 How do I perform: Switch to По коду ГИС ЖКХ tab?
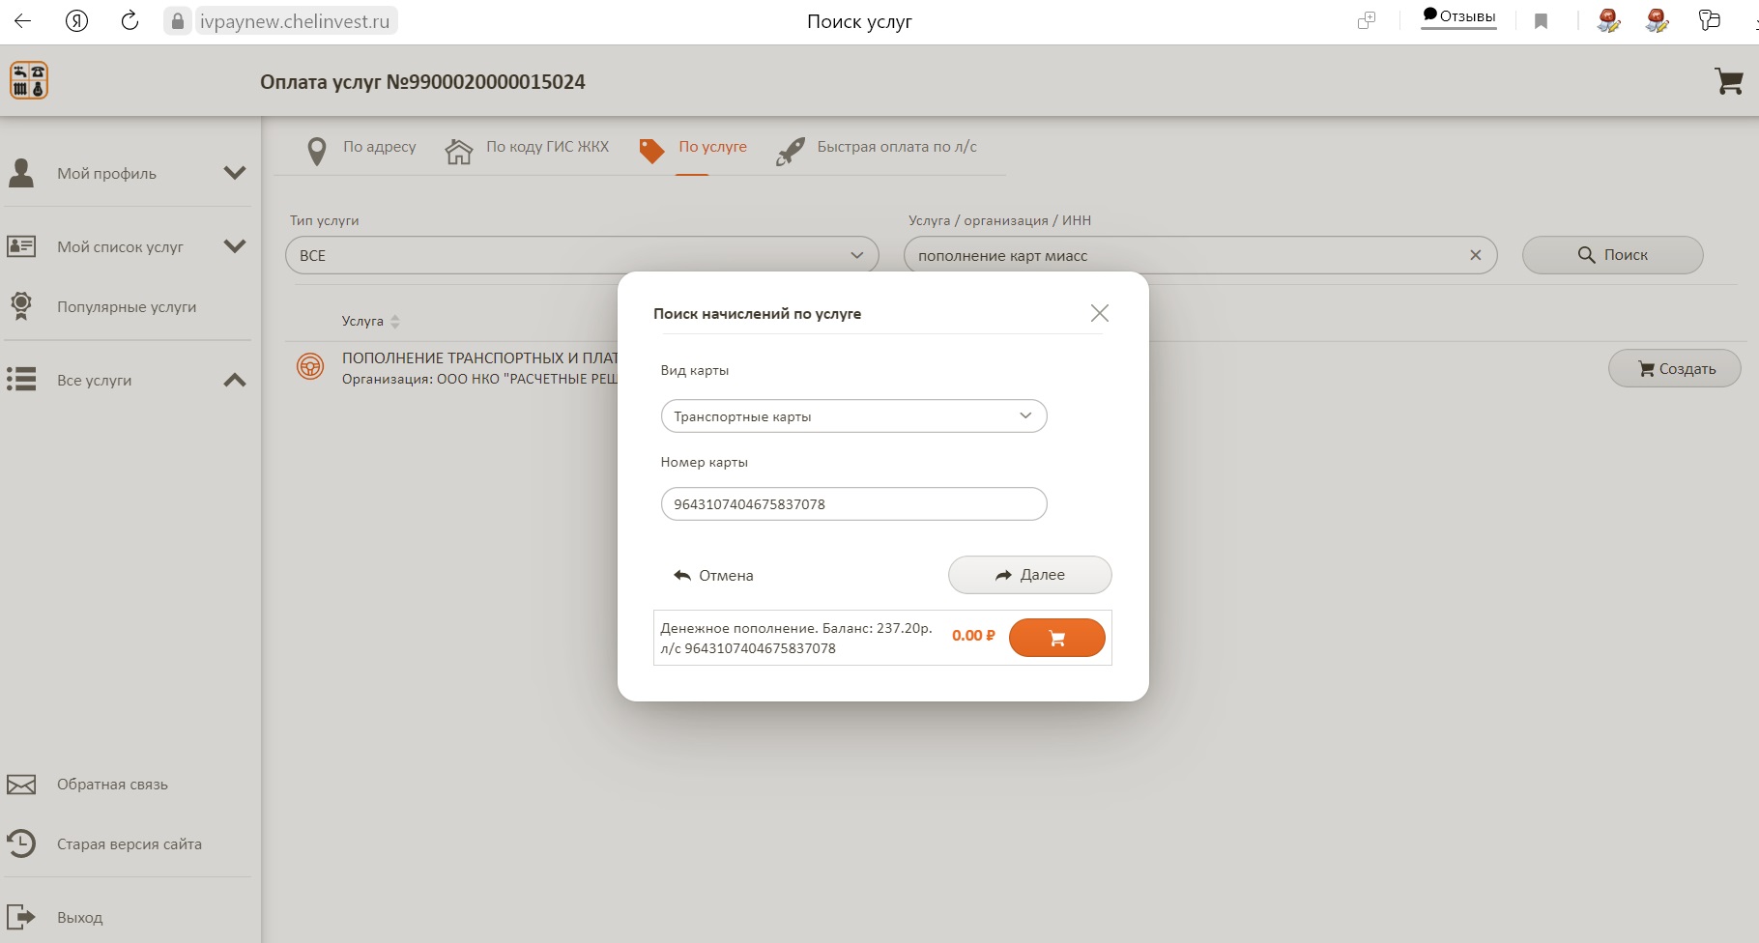(547, 147)
